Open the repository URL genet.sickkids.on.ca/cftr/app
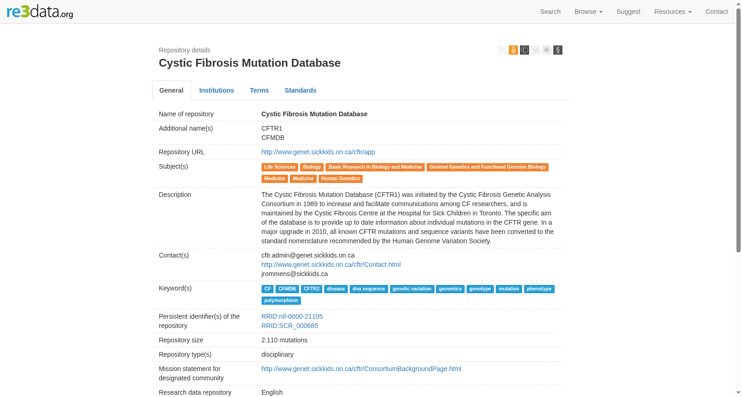 pyautogui.click(x=318, y=152)
